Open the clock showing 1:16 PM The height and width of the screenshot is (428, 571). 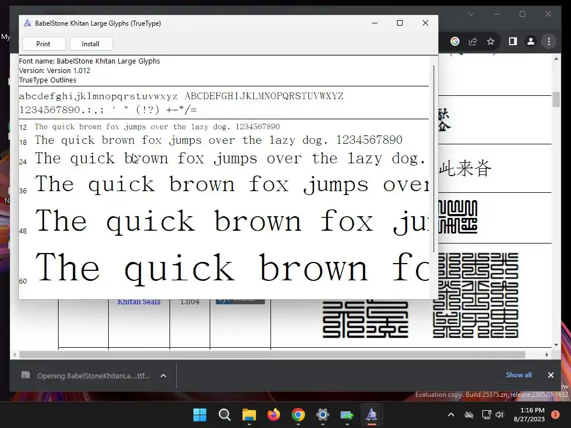click(529, 415)
